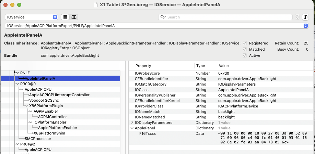Select the VoodooTSCSync entry
315x154 pixels.
click(x=44, y=100)
